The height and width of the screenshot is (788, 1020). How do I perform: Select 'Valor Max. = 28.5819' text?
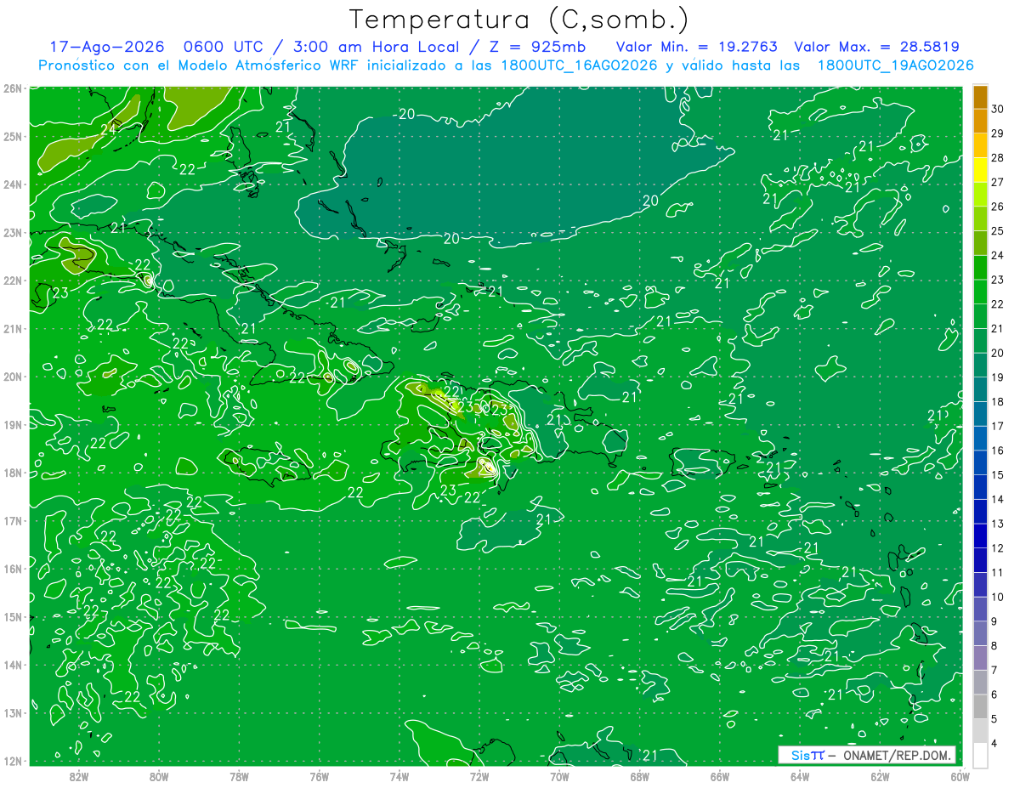pyautogui.click(x=877, y=47)
